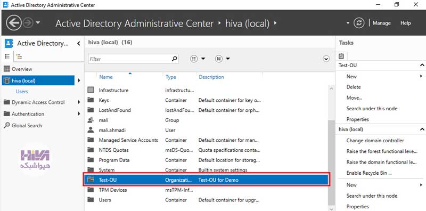Select the mali group row
426x211 pixels.
point(207,120)
